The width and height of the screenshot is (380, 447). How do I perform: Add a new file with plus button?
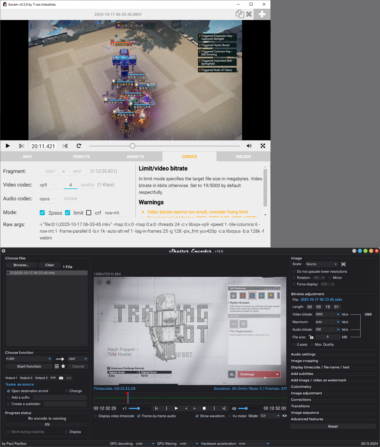pyautogui.click(x=262, y=14)
